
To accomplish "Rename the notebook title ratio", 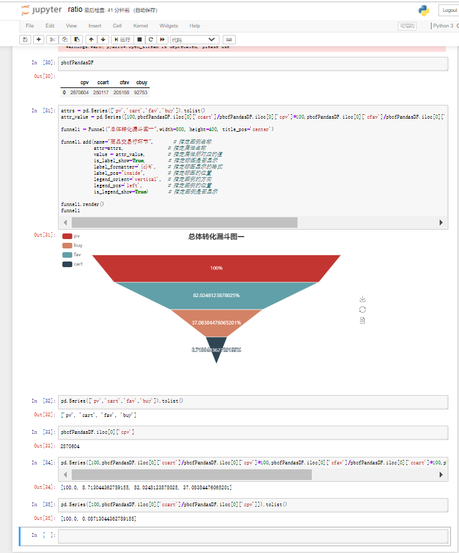I will [75, 9].
